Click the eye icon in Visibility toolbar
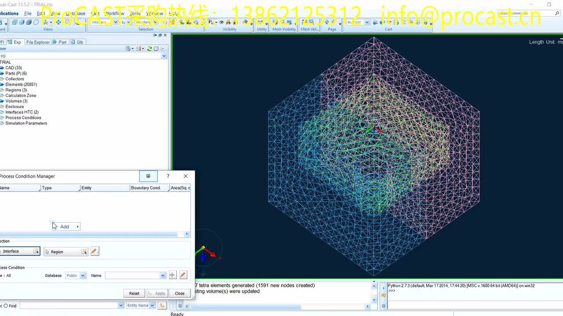 pyautogui.click(x=221, y=22)
